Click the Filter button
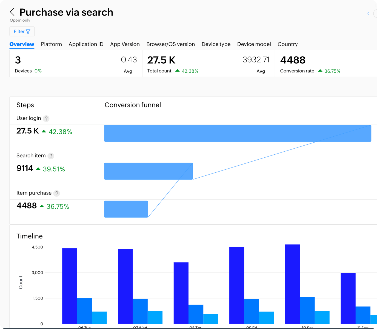Image resolution: width=377 pixels, height=329 pixels. click(22, 31)
